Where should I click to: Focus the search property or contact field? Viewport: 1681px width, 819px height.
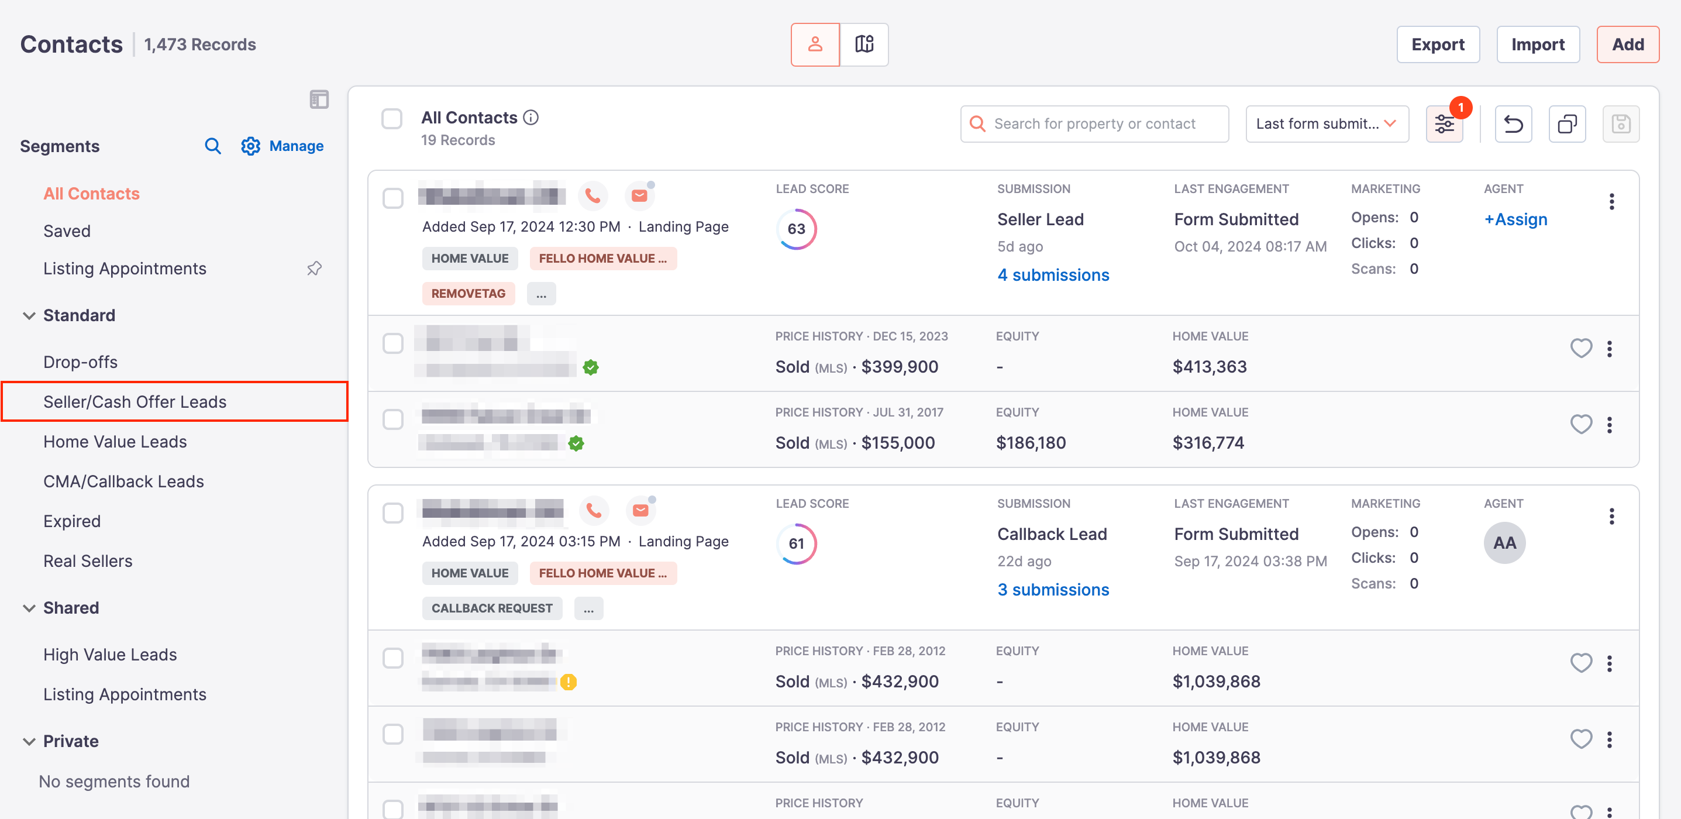[x=1094, y=124]
